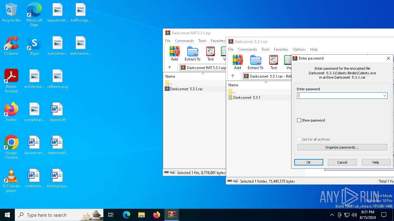Open File menu in Darkcomet RAT 5.3.1.zip window
The height and width of the screenshot is (221, 394).
click(167, 41)
